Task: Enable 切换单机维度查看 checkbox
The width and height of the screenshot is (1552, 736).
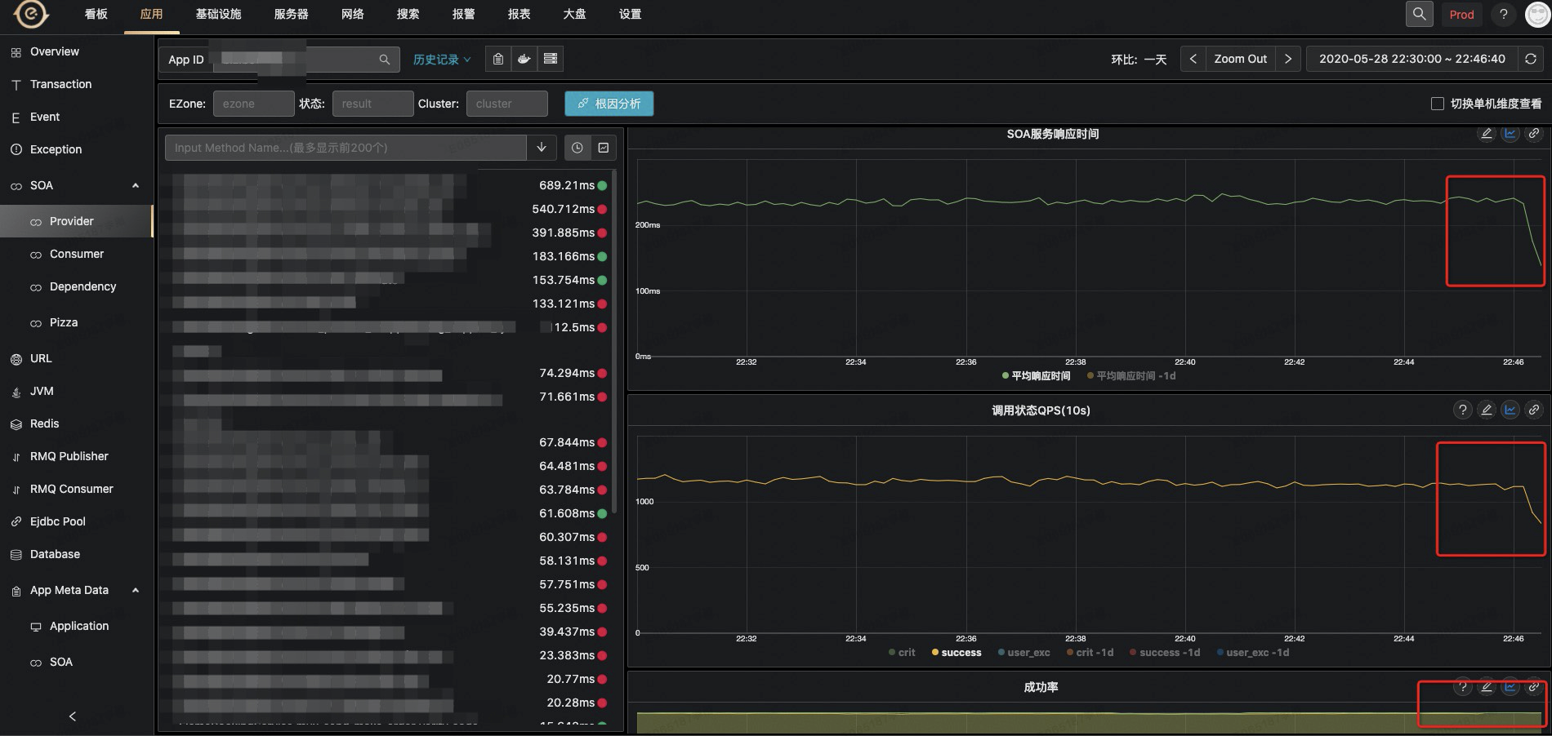Action: point(1438,104)
